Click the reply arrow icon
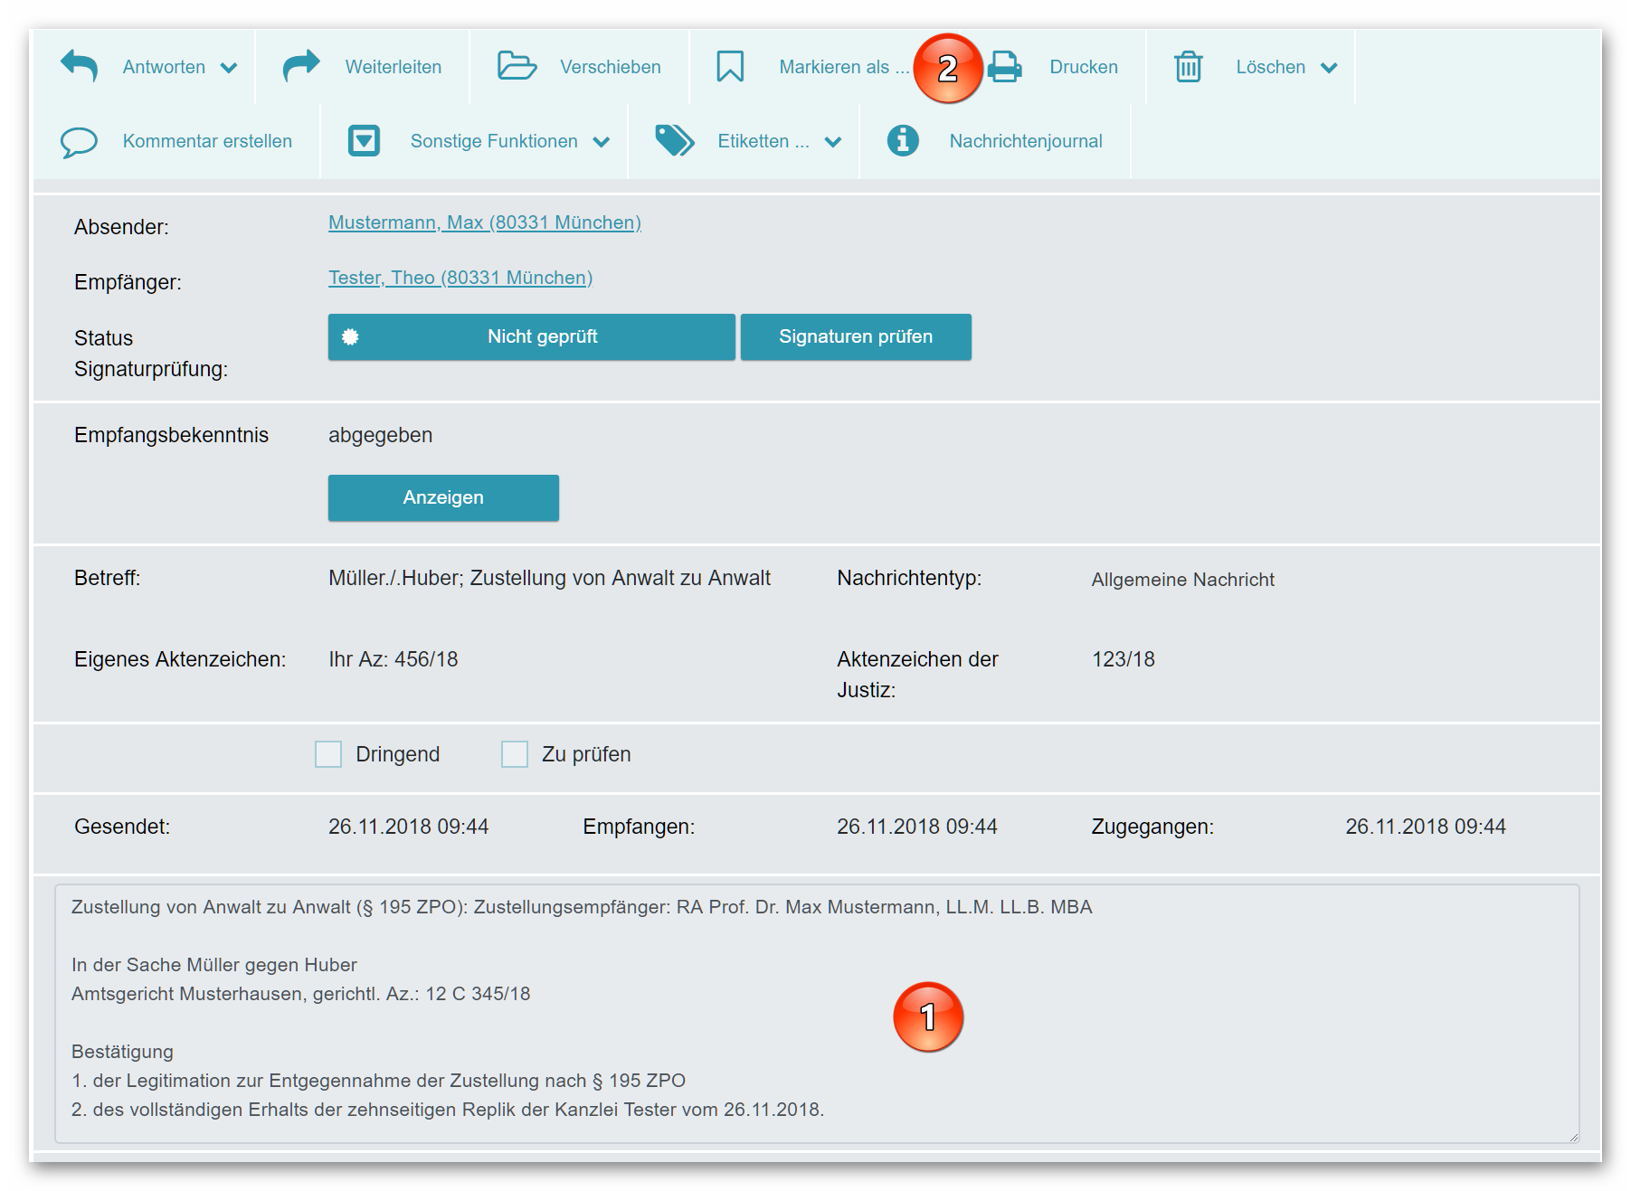The width and height of the screenshot is (1631, 1191). pyautogui.click(x=79, y=67)
